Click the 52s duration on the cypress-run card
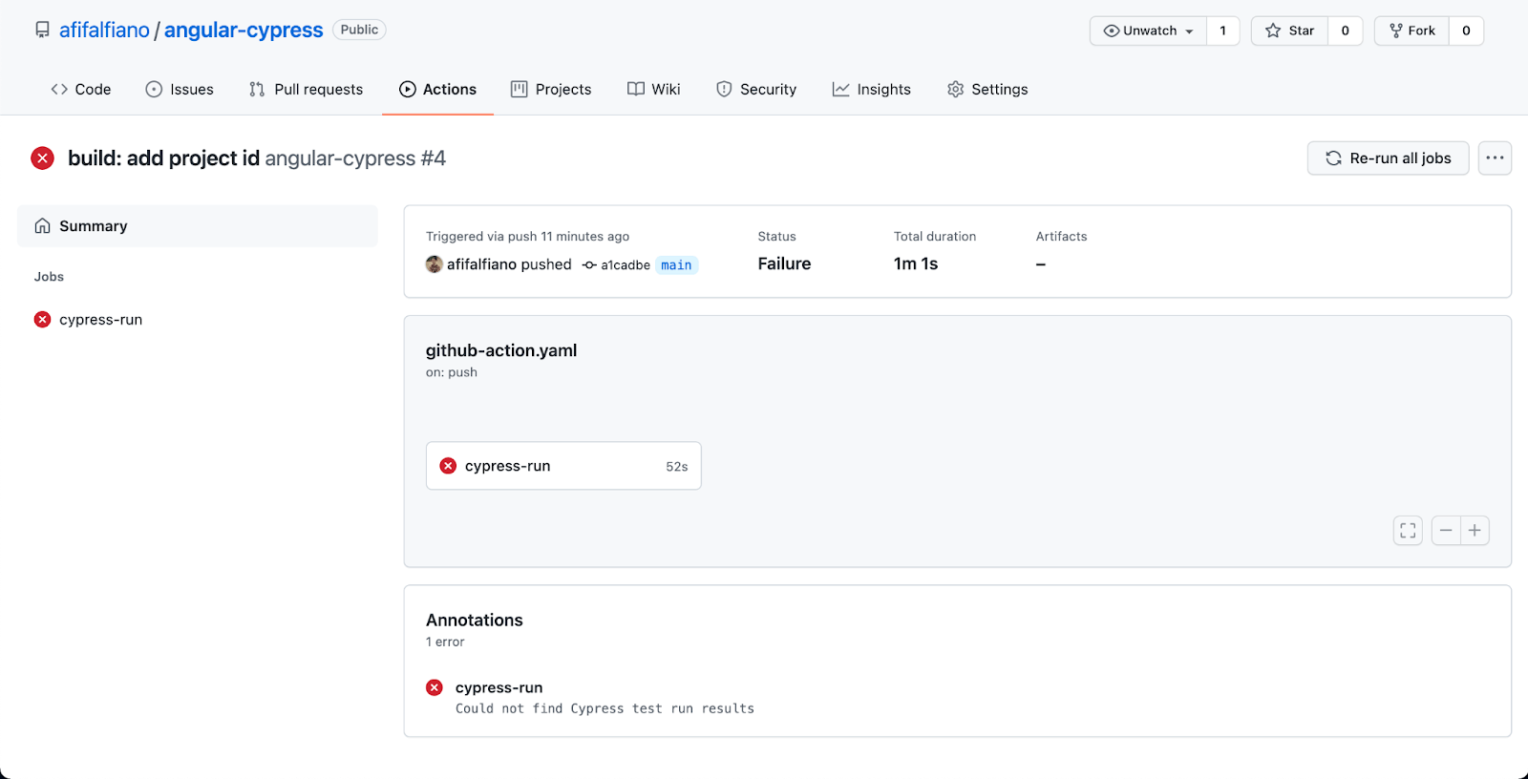This screenshot has height=779, width=1528. click(x=677, y=467)
